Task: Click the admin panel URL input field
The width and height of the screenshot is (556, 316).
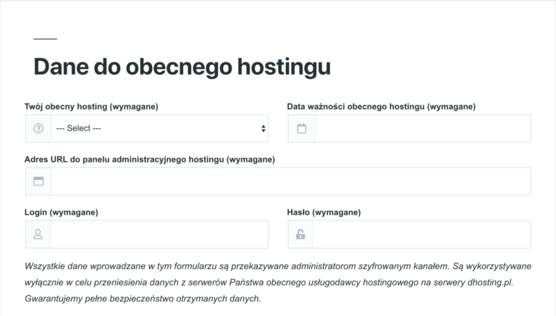Action: point(291,181)
